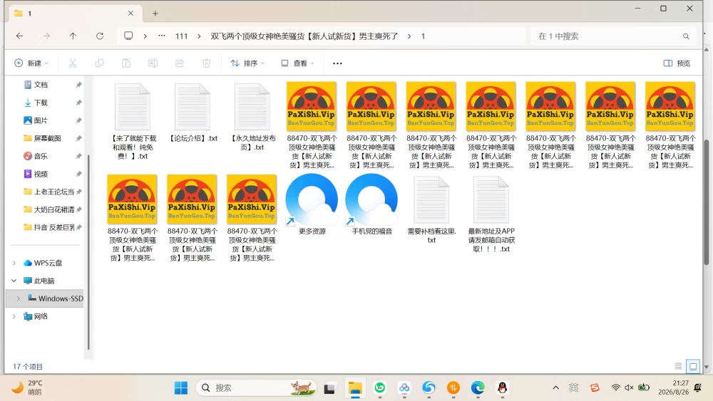Image resolution: width=713 pixels, height=401 pixels.
Task: Open the See more (...) toolbar menu
Action: [337, 63]
